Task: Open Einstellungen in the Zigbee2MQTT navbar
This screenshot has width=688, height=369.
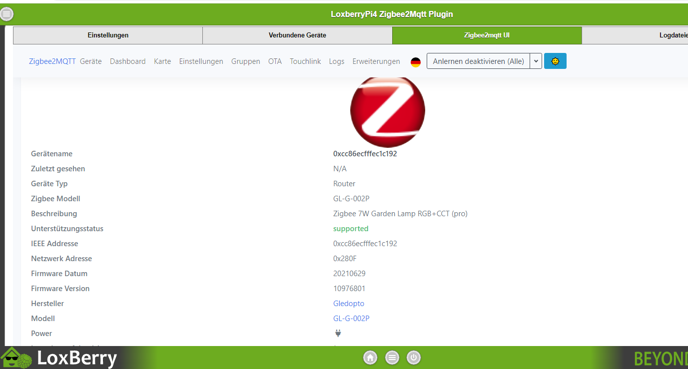Action: click(201, 61)
